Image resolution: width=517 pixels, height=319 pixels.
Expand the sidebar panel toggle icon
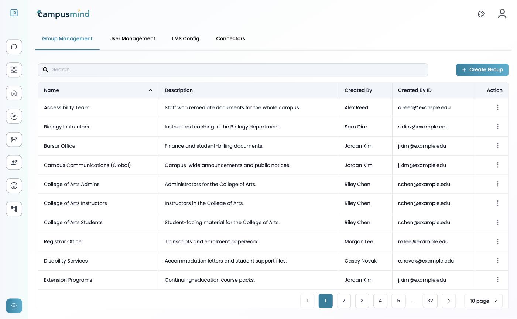(x=14, y=13)
